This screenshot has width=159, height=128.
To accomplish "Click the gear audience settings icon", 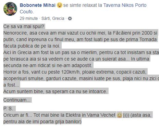I will coord(70,18).
